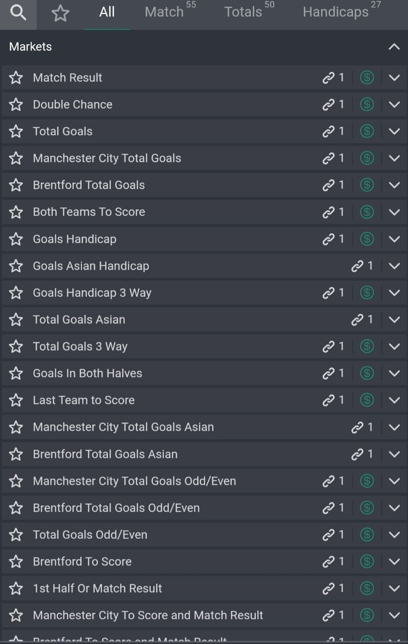
Task: Mark Goals In Both Halves as favorite
Action: pyautogui.click(x=16, y=373)
